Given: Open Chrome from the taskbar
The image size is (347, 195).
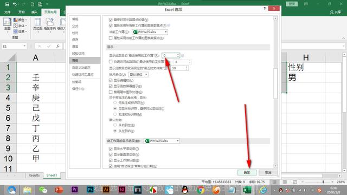Looking at the screenshot, I should 201,190.
